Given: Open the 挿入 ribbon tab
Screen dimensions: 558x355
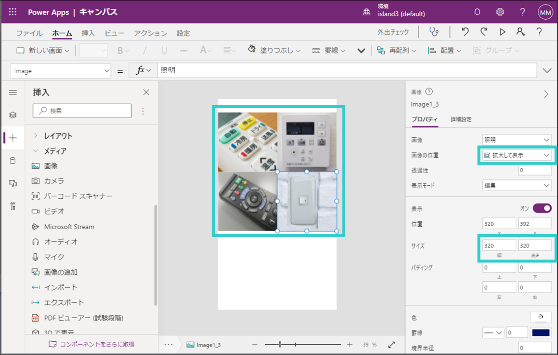Looking at the screenshot, I should tap(88, 33).
